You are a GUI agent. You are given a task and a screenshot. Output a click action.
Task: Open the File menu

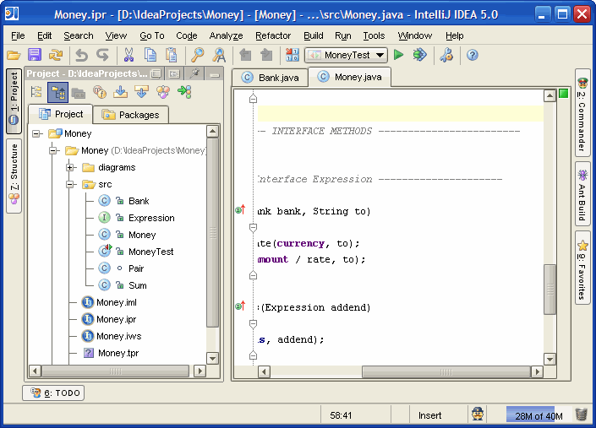point(18,35)
